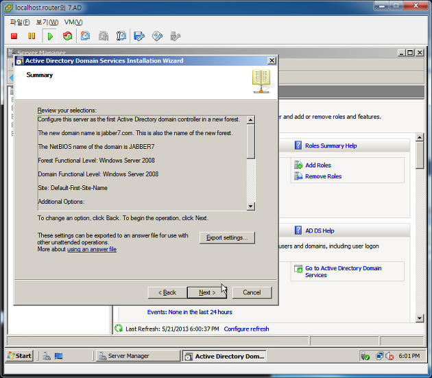Click the Configure refresh link

coord(246,329)
